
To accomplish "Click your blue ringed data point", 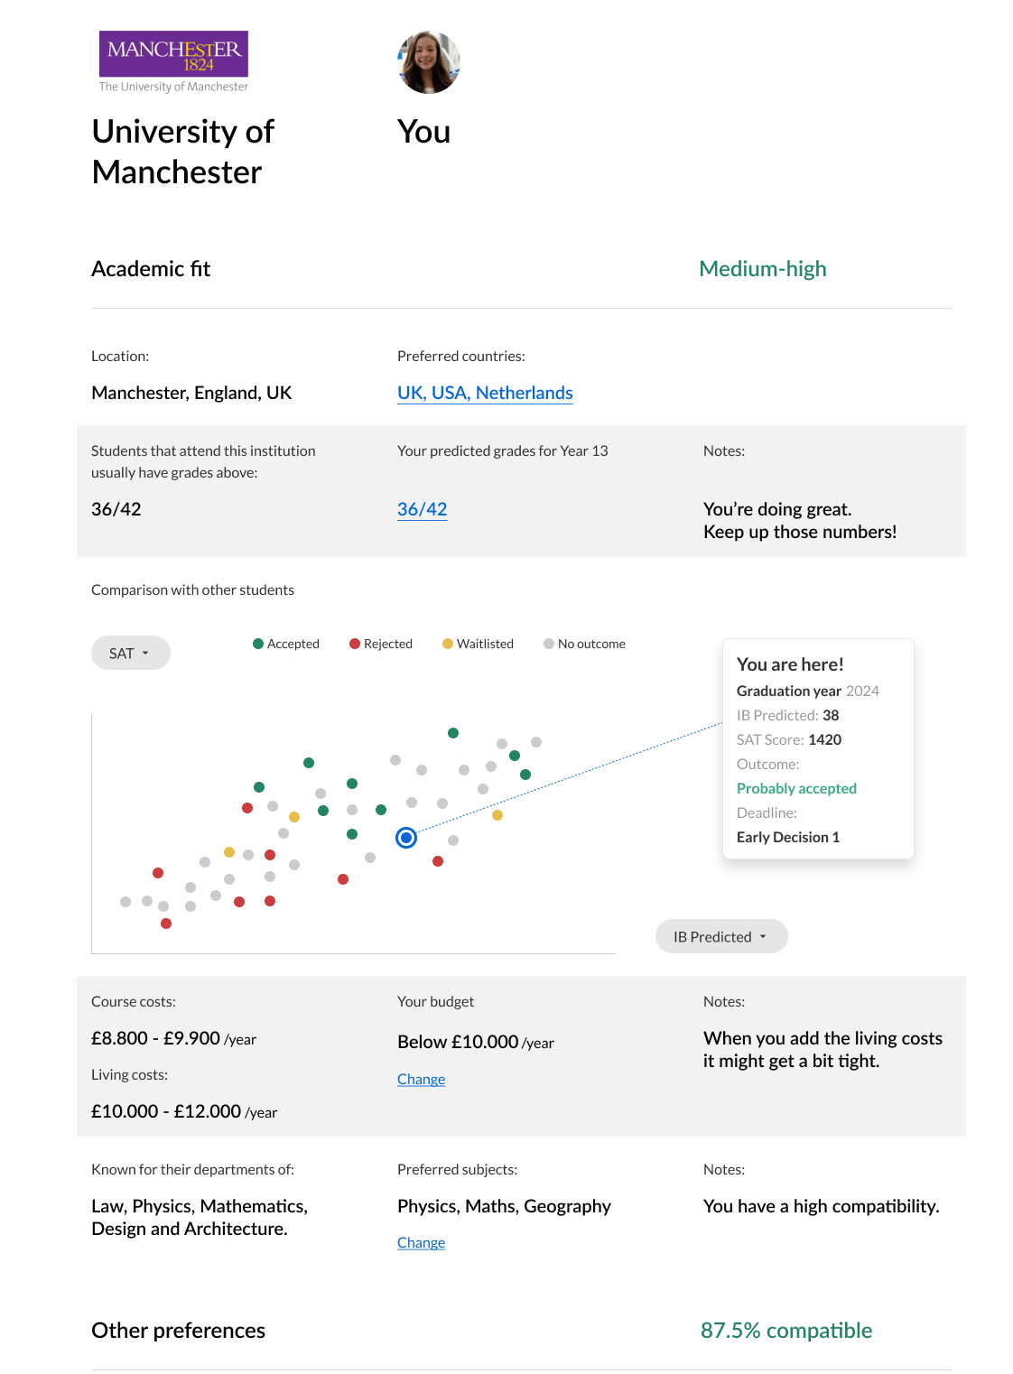I will click(406, 838).
